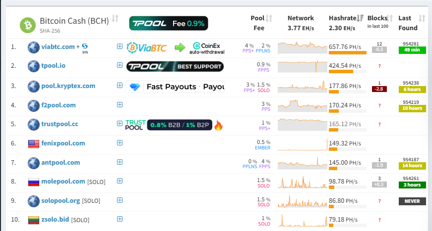Expand details for tpool.io row

click(x=120, y=65)
